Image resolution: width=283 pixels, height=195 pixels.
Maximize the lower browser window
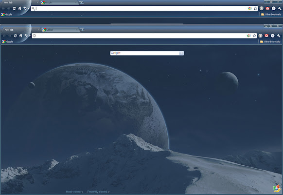[x=271, y=26]
